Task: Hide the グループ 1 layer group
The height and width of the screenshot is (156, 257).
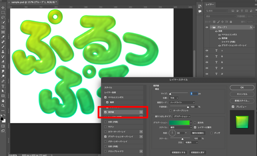Action: pos(207,27)
